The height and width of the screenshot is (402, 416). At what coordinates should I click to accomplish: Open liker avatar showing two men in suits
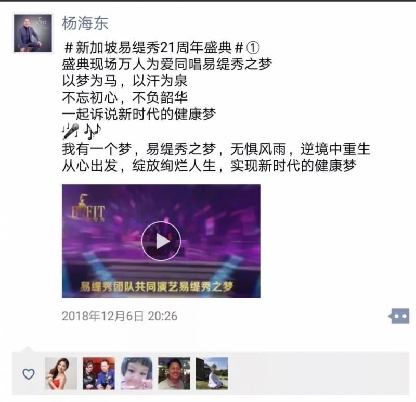[x=99, y=373]
